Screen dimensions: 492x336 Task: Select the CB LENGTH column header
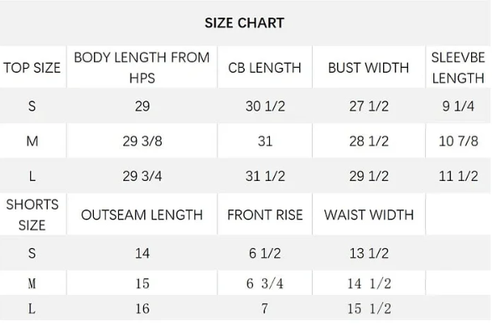(265, 68)
